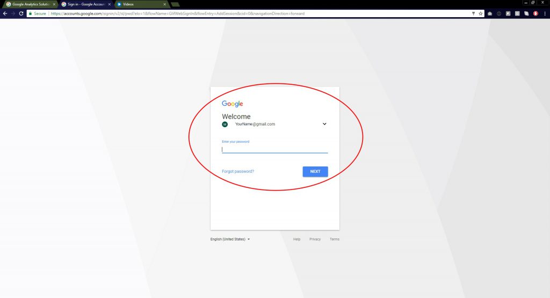Open the Privacy link
The width and height of the screenshot is (550, 298).
click(x=315, y=239)
